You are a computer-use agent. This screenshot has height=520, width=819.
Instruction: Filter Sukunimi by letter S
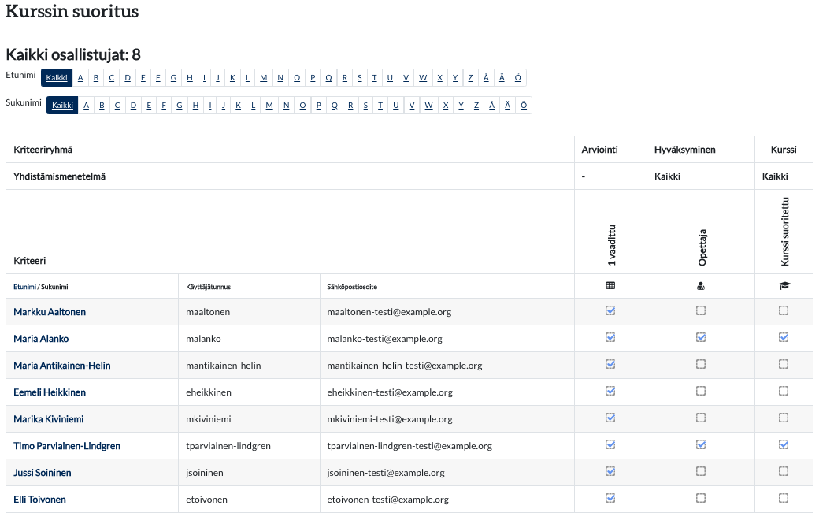point(365,106)
